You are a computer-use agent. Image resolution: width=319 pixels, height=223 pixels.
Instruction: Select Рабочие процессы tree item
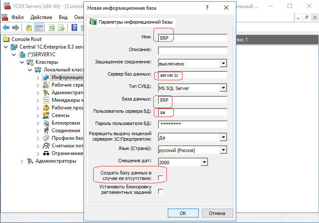(x=67, y=108)
